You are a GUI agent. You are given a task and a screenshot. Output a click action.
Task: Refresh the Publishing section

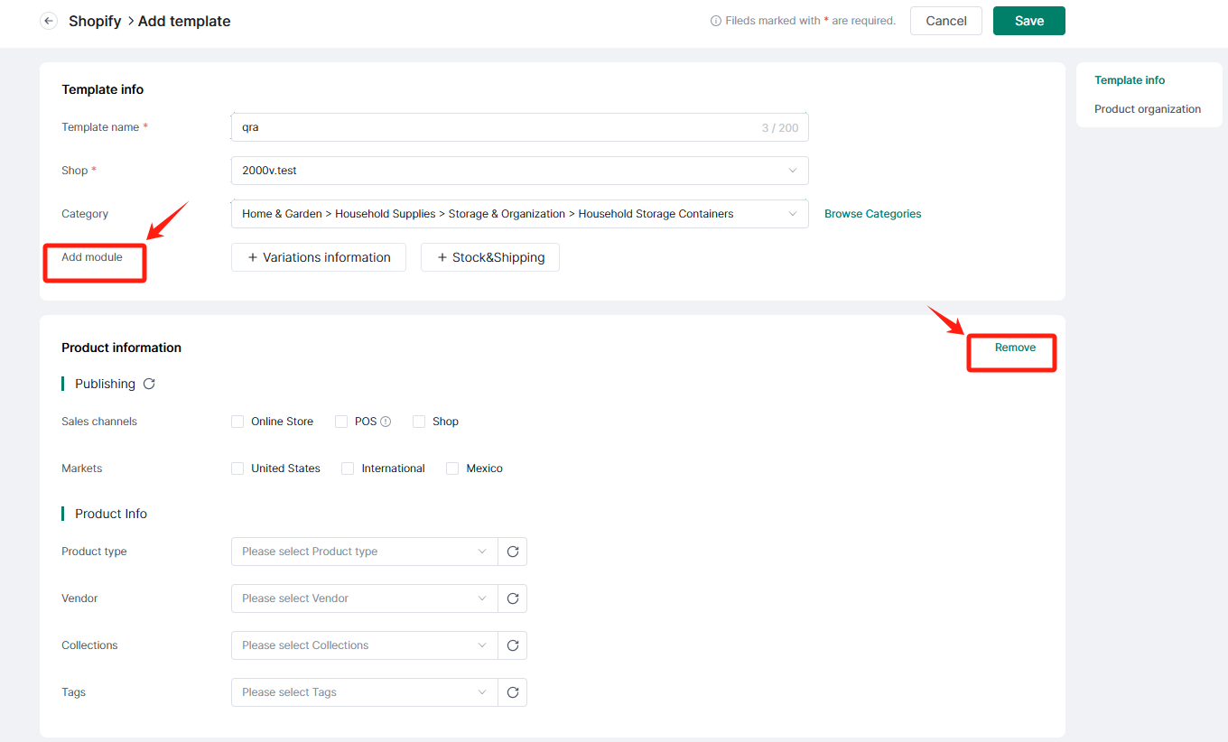[x=149, y=384]
